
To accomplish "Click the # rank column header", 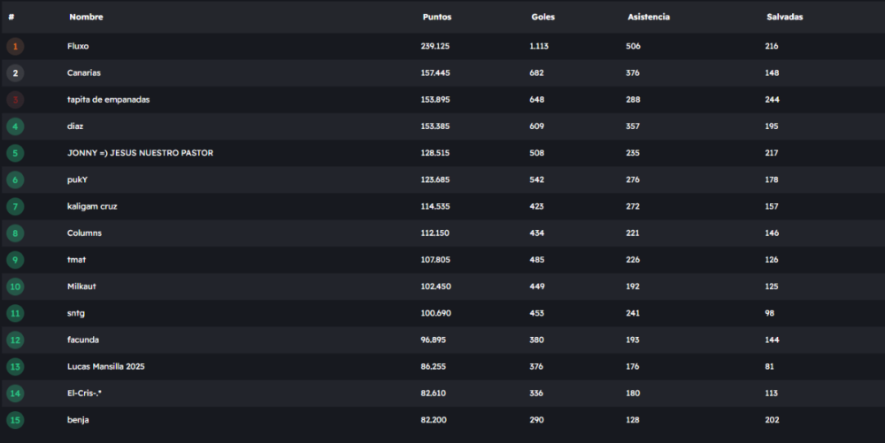I will pos(12,17).
